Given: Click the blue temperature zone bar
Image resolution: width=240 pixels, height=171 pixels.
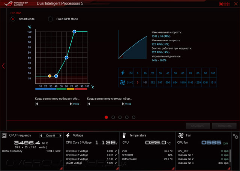Looking at the screenshot, I should point(46,89).
